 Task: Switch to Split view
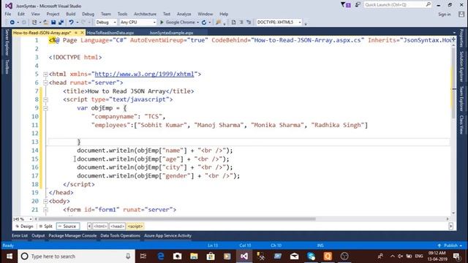pos(45,226)
